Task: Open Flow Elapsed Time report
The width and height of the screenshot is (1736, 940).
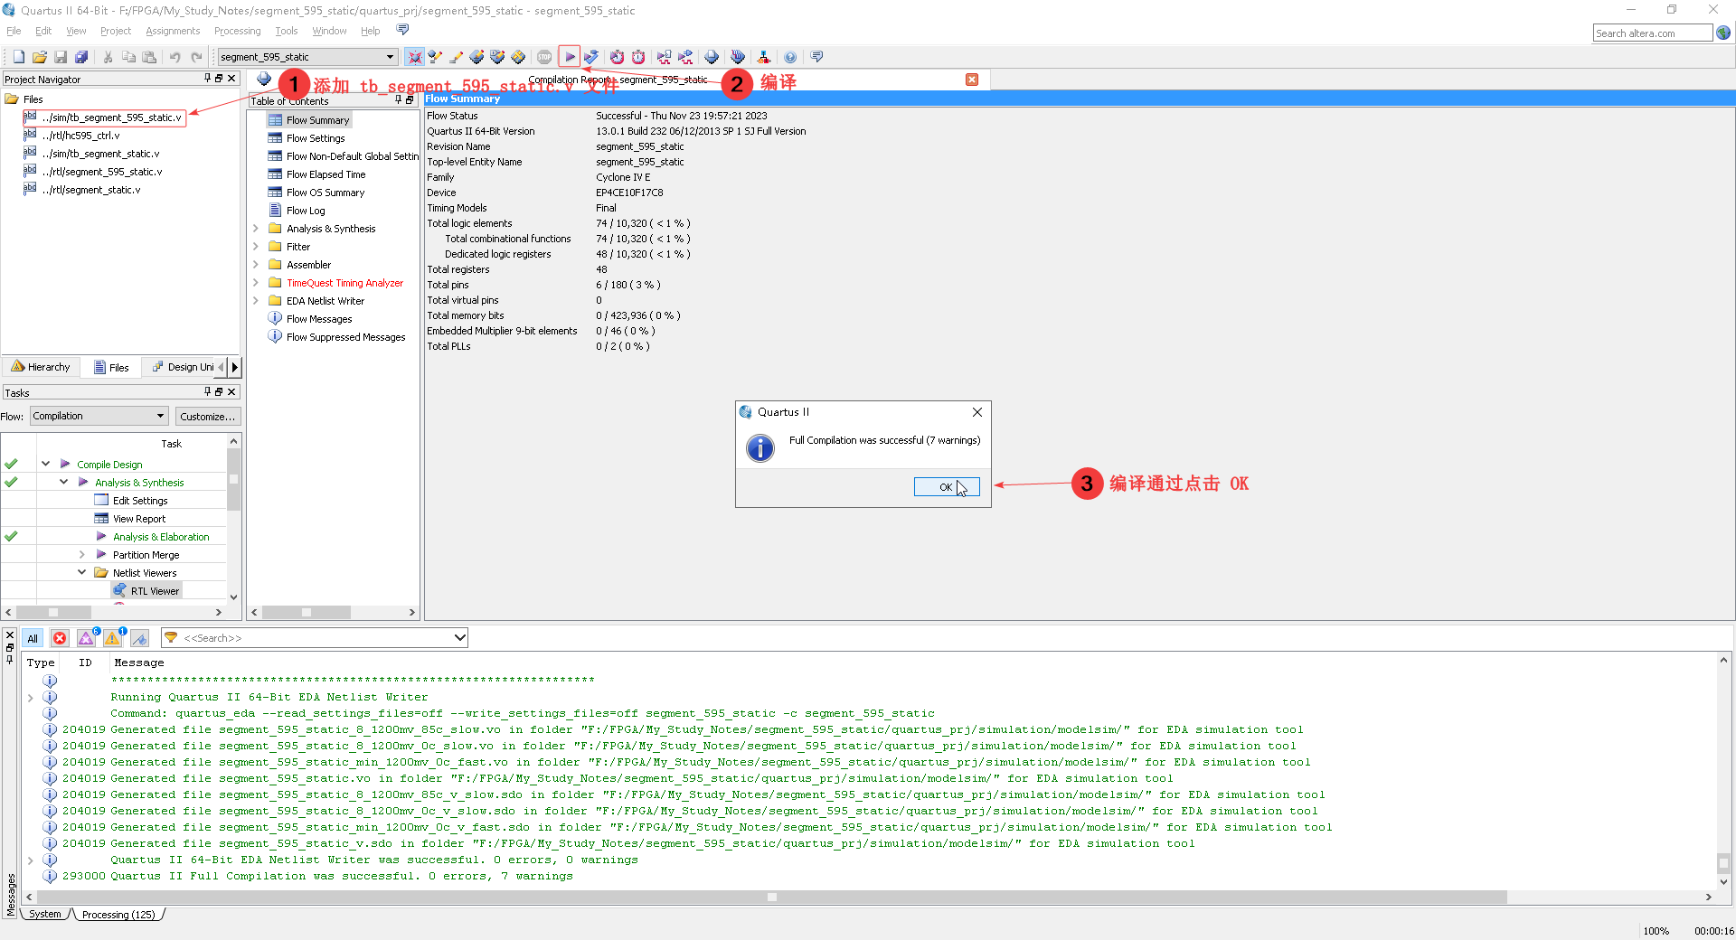Action: [325, 174]
